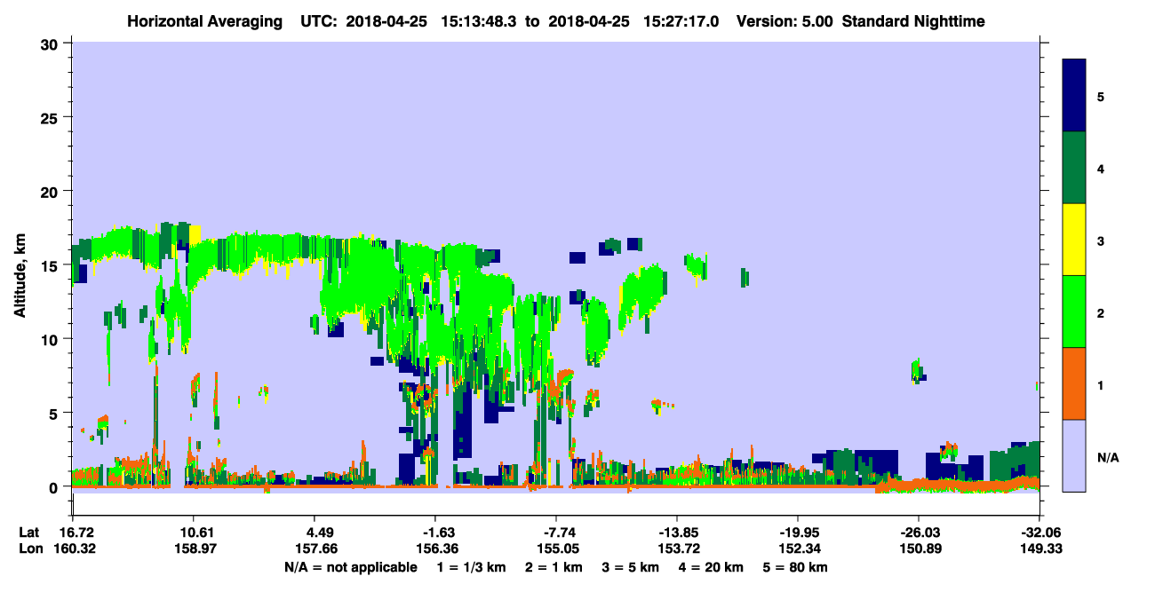Click the bright green color bar segment 2
This screenshot has width=1155, height=592.
[x=1074, y=312]
